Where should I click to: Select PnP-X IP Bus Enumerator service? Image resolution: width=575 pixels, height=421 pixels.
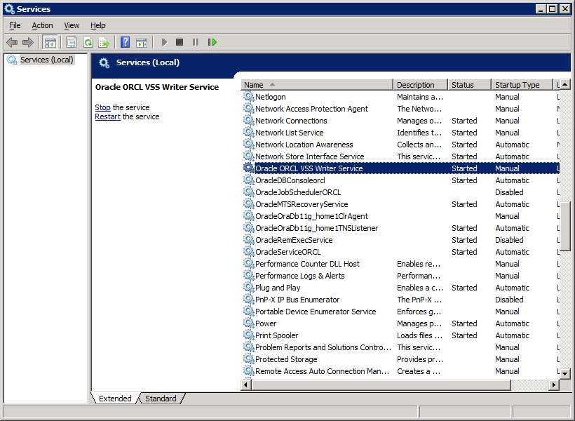400,300
